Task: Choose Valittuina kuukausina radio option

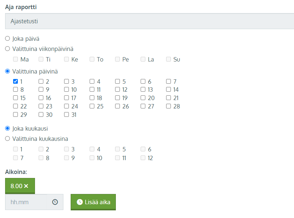Action: (x=8, y=139)
